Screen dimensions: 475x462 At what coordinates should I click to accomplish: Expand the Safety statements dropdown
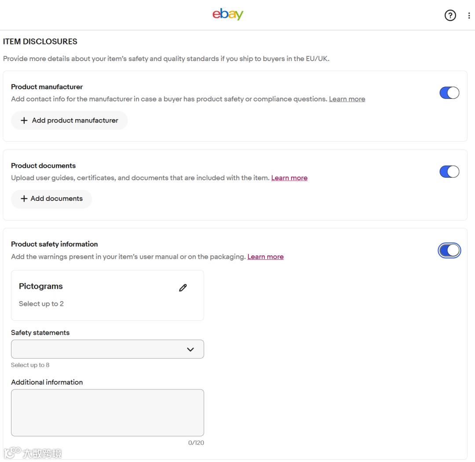click(107, 349)
